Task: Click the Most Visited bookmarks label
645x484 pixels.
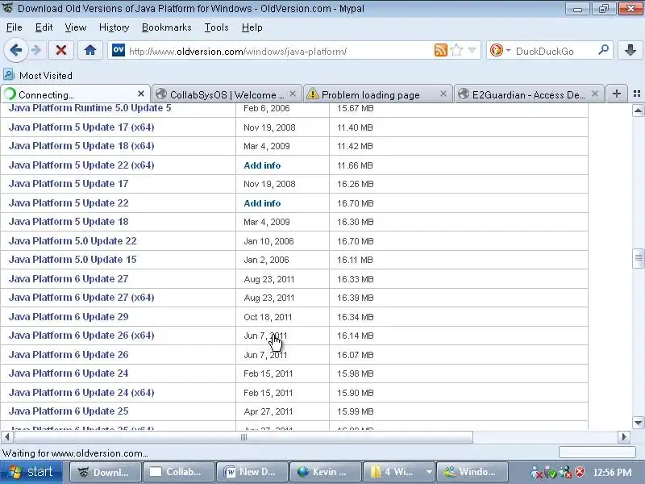Action: point(46,76)
